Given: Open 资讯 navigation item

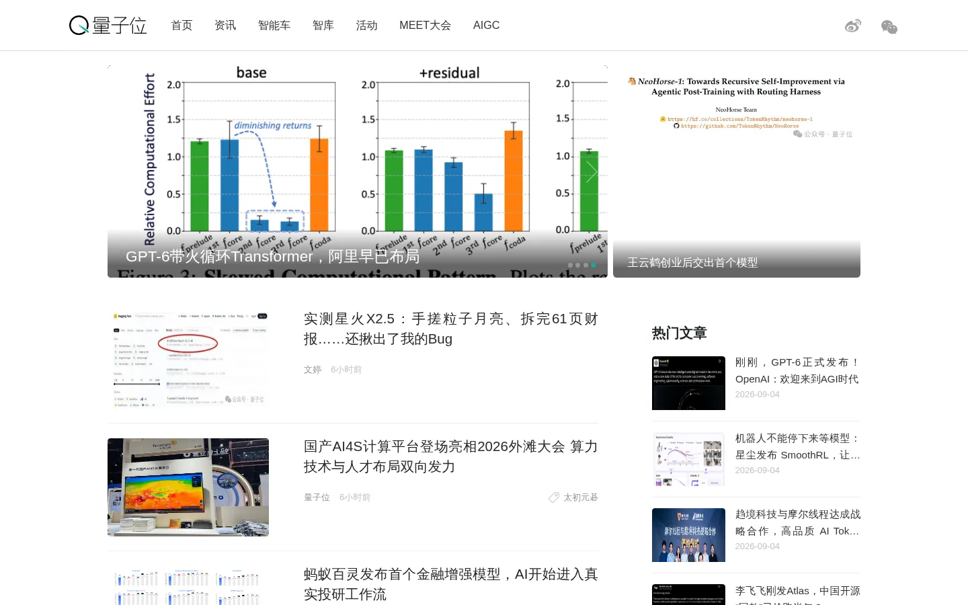Looking at the screenshot, I should [225, 26].
